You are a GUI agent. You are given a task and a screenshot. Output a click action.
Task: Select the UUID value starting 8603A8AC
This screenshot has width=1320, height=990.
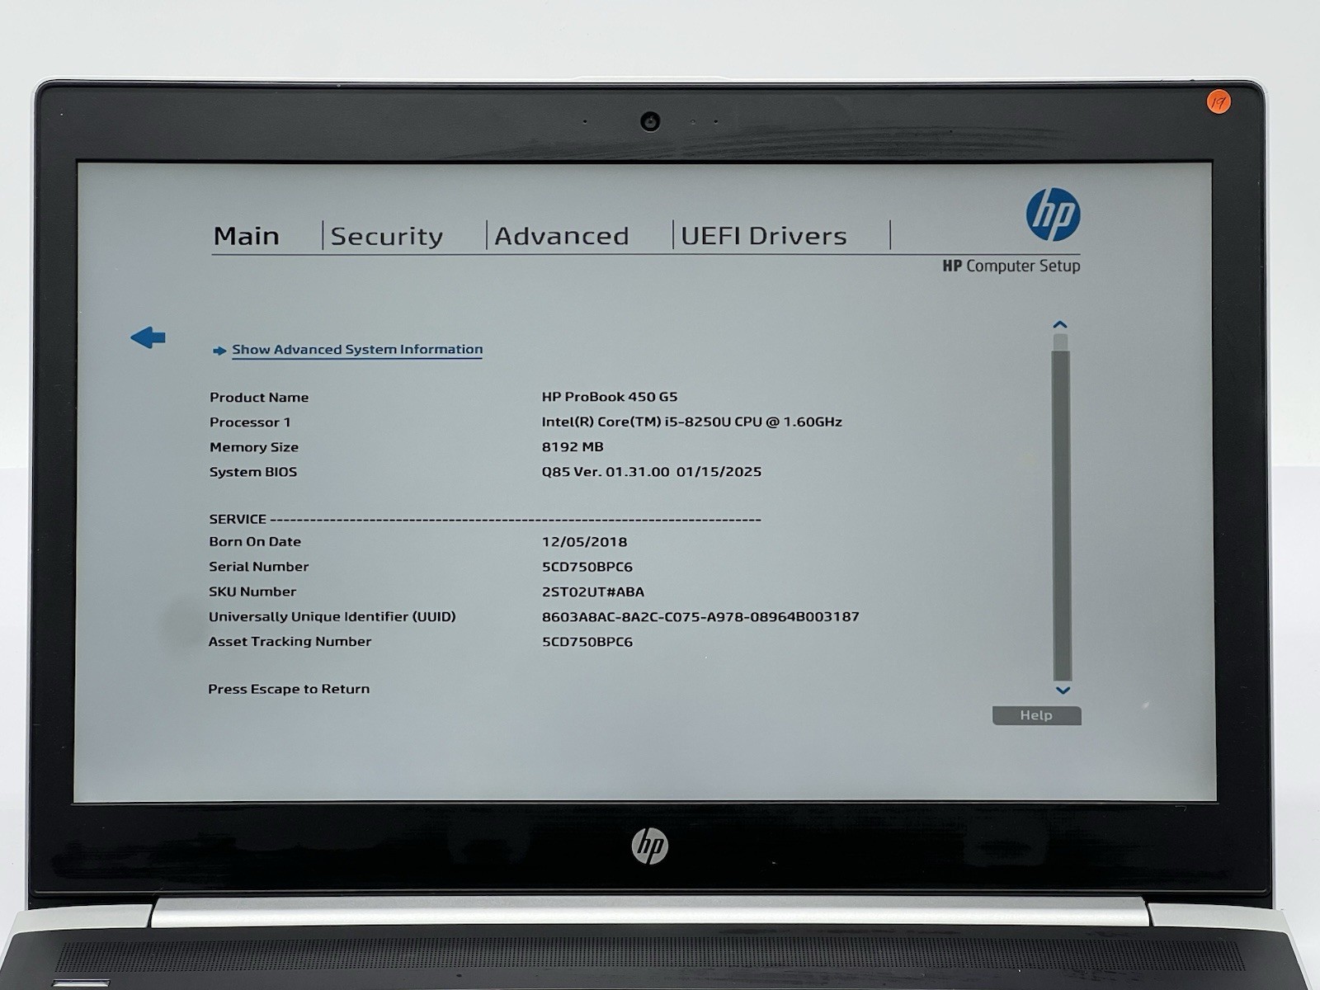pos(700,617)
